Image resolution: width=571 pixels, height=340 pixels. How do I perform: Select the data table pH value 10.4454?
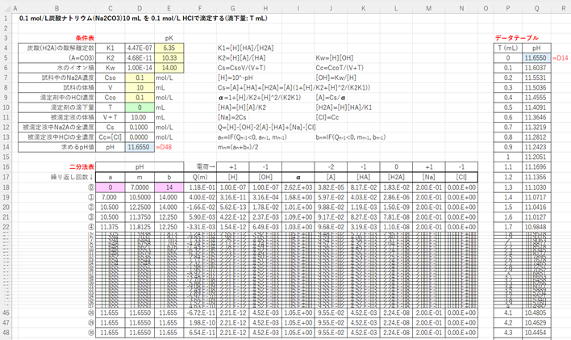tap(536, 333)
